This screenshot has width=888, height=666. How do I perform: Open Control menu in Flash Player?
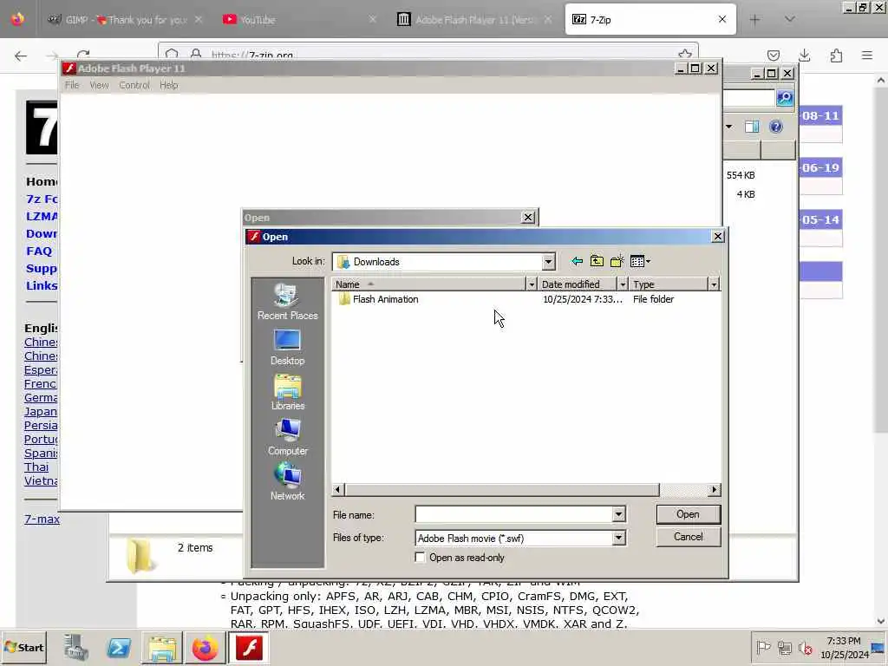click(x=134, y=85)
